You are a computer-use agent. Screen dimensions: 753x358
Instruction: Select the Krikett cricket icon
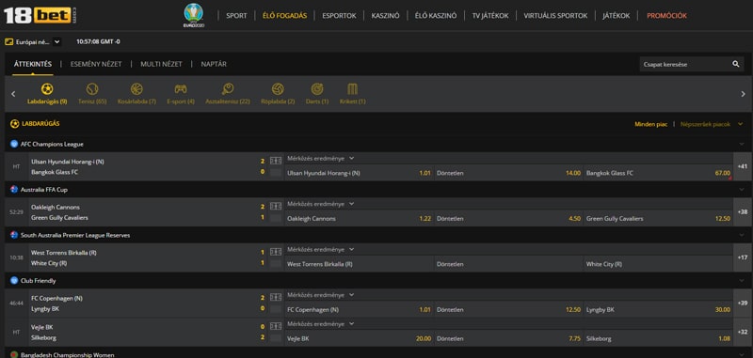pos(352,89)
